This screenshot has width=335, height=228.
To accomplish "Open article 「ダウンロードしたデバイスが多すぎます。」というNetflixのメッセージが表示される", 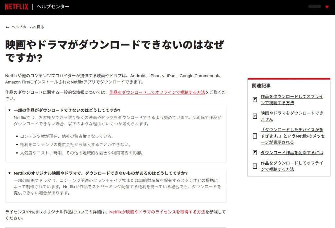I will pos(293,136).
